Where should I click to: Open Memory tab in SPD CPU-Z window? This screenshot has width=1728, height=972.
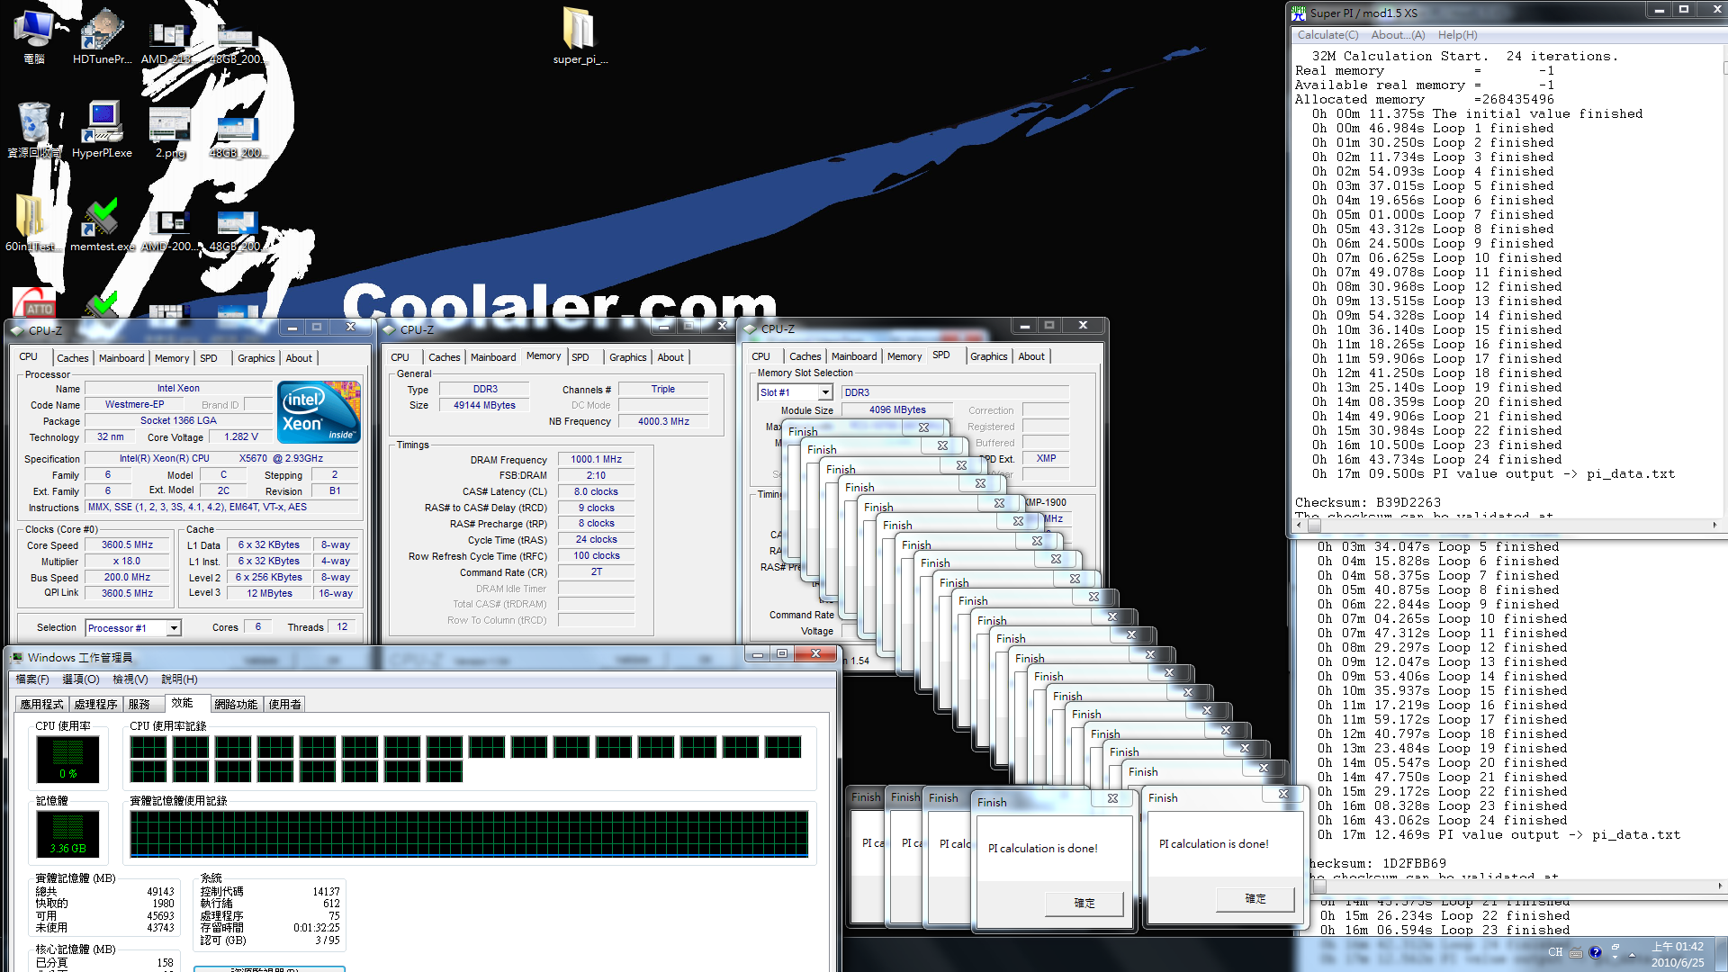(x=904, y=356)
